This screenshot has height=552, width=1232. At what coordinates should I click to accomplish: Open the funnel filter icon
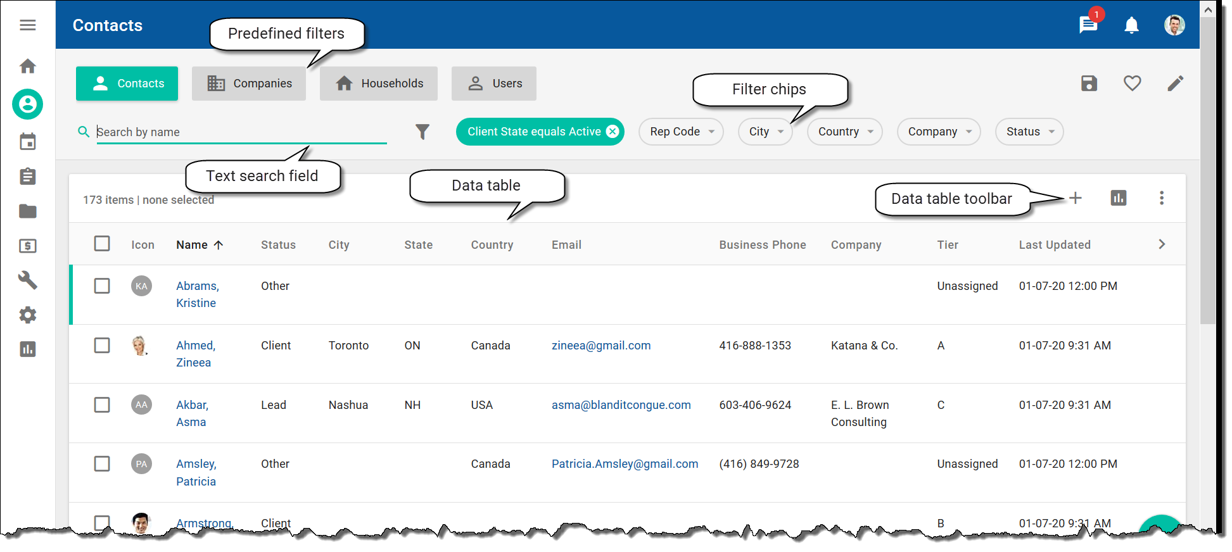[422, 132]
